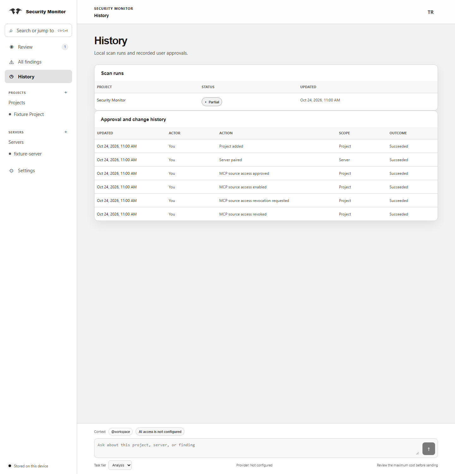The width and height of the screenshot is (455, 474).
Task: Click the MCP source access revoked row
Action: (x=266, y=214)
